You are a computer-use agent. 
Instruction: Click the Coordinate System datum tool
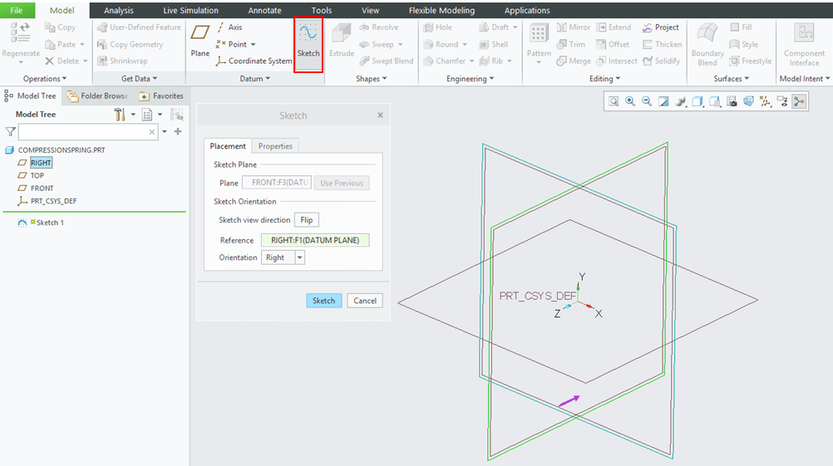click(254, 61)
